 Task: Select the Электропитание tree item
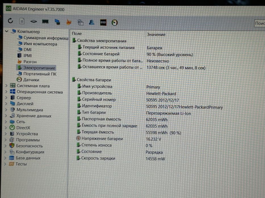coord(36,68)
